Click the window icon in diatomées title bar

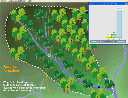pos(90,4)
